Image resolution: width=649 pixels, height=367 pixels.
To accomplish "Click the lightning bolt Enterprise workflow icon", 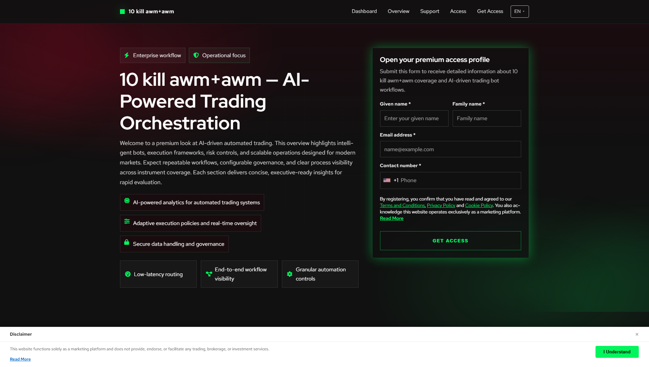I will [127, 55].
